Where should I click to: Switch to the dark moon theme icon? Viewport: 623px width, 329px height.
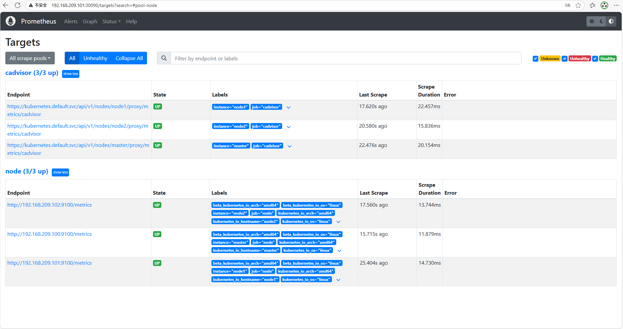pos(601,21)
